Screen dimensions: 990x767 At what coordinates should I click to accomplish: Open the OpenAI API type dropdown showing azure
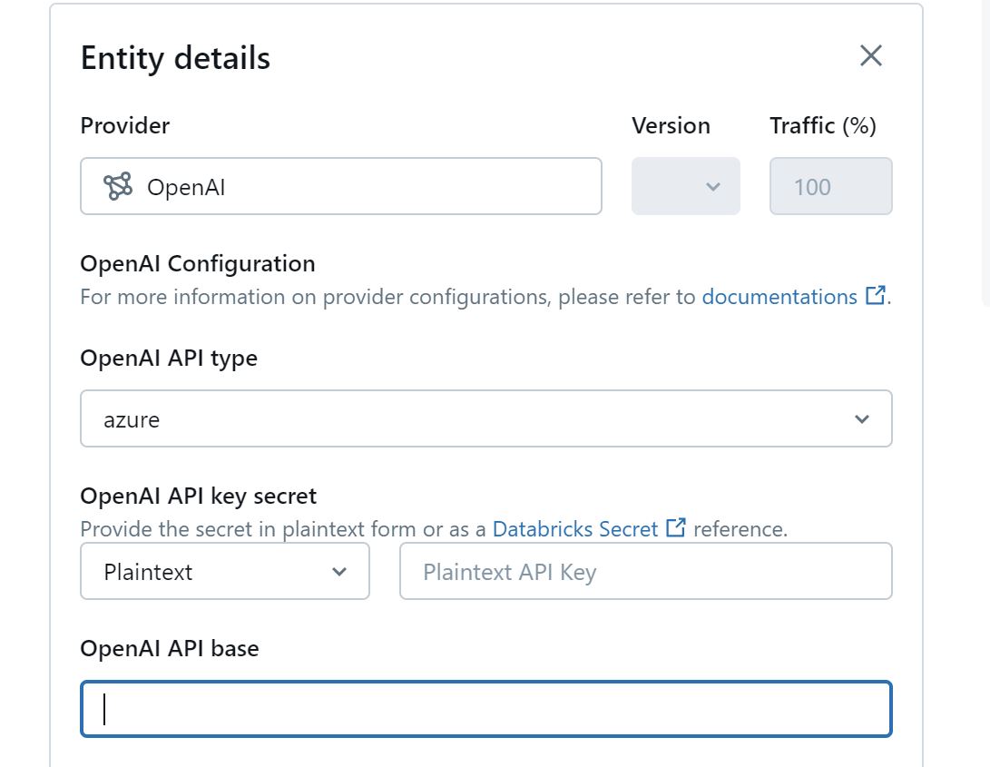pyautogui.click(x=486, y=418)
